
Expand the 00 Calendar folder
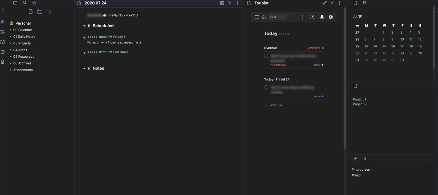click(x=11, y=30)
